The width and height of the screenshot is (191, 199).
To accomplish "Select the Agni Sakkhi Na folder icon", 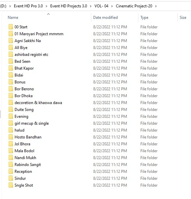I will tap(11, 41).
